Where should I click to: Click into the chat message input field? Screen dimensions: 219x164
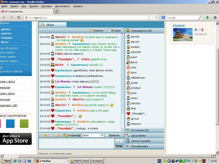click(x=76, y=143)
